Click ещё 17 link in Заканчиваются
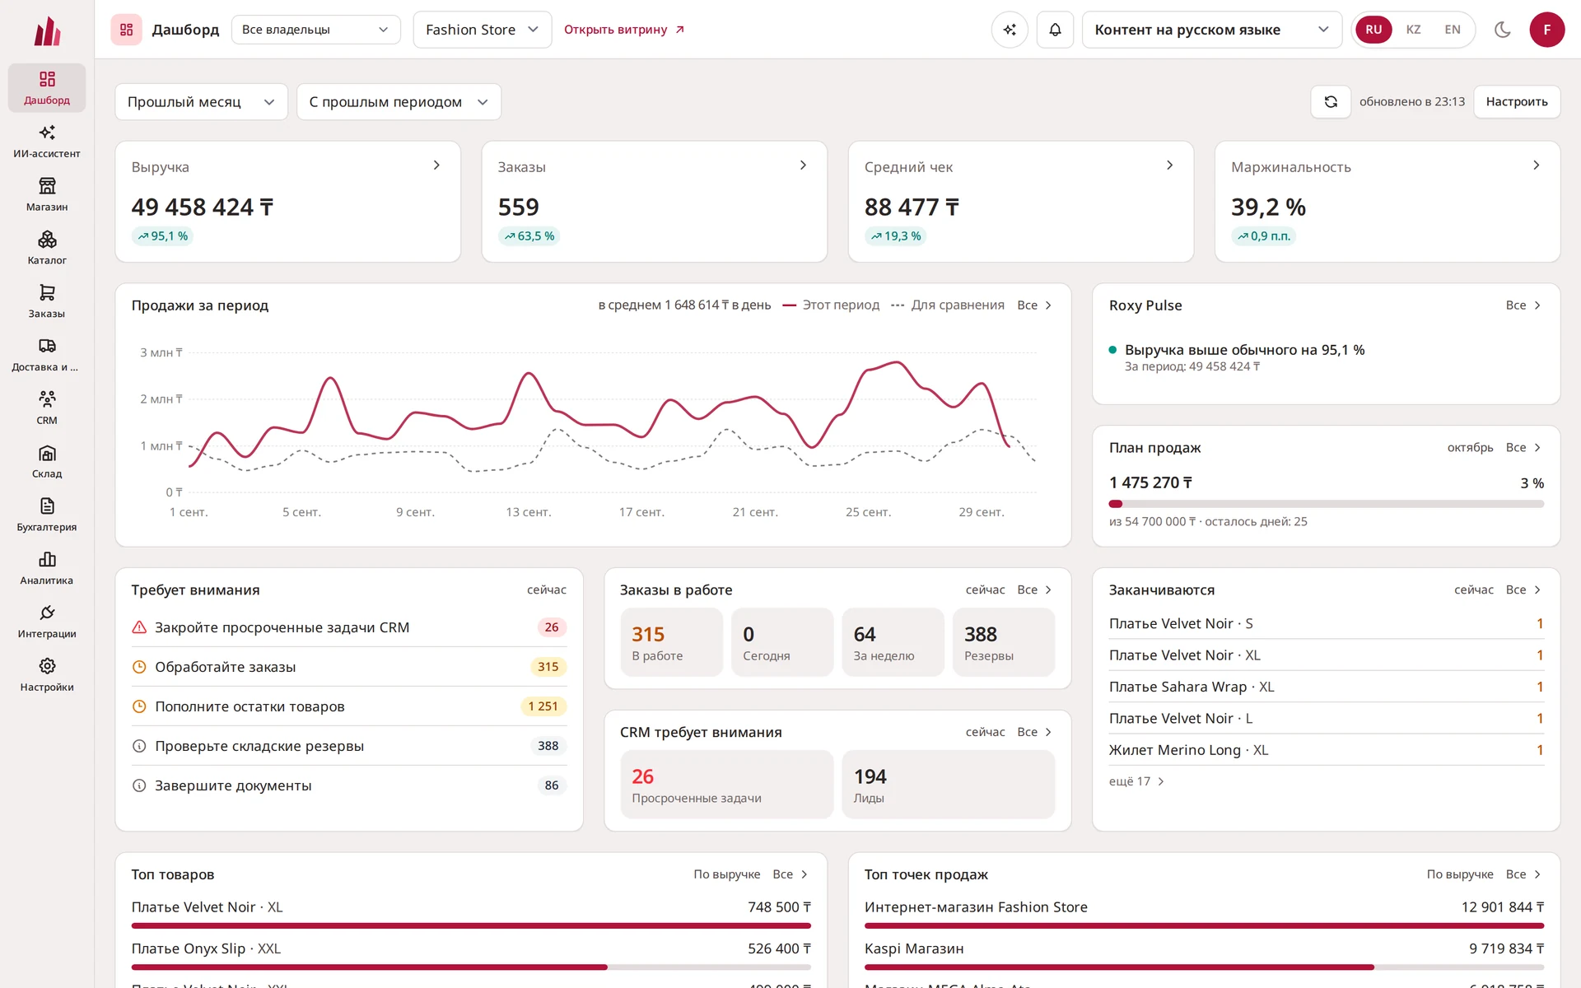This screenshot has width=1581, height=988. 1136,781
